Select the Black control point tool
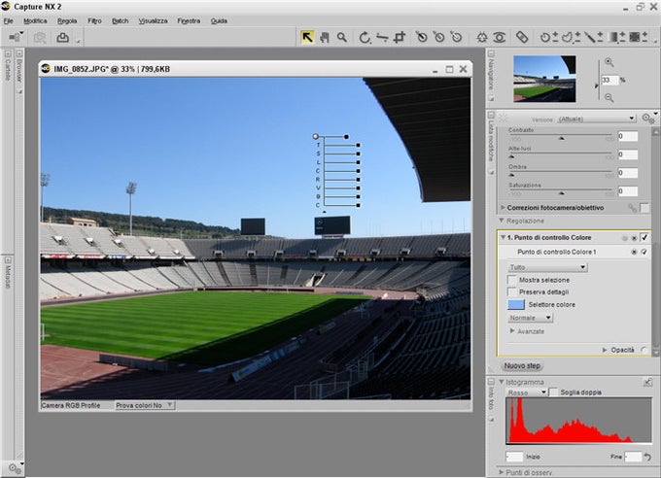The width and height of the screenshot is (661, 478). 421,38
